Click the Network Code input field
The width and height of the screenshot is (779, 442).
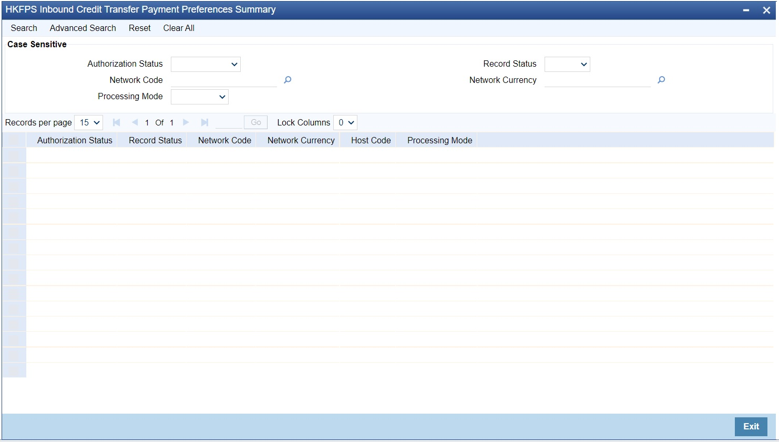224,80
